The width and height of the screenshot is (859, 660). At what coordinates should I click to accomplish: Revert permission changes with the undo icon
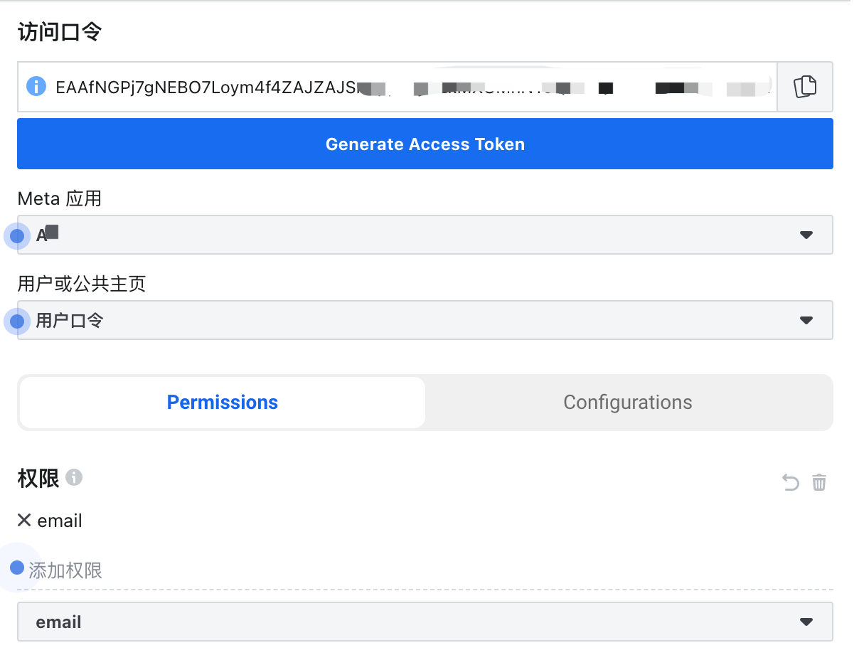click(789, 482)
